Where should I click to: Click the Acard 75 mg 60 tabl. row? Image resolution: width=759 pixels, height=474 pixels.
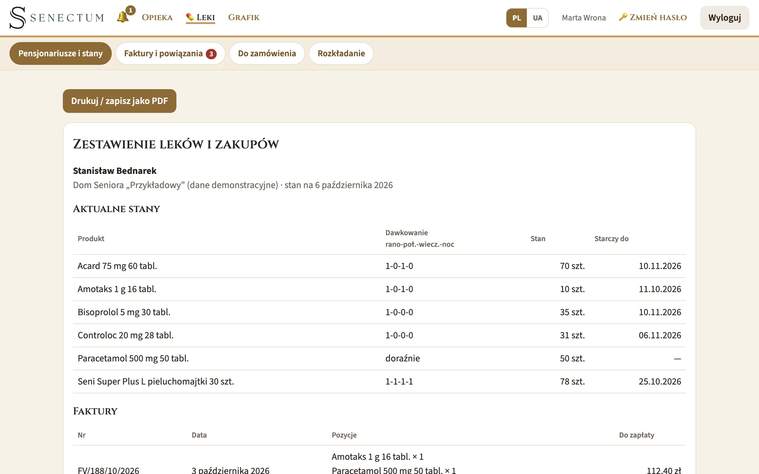tap(379, 266)
